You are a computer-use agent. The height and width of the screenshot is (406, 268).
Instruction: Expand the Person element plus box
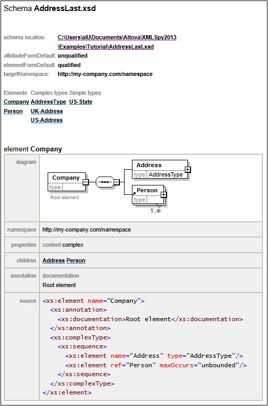point(164,195)
